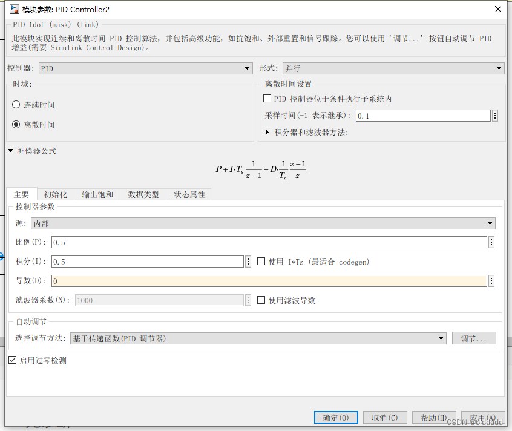The image size is (512, 431).
Task: Click the Simulink block icon in title bar
Action: [x=15, y=9]
